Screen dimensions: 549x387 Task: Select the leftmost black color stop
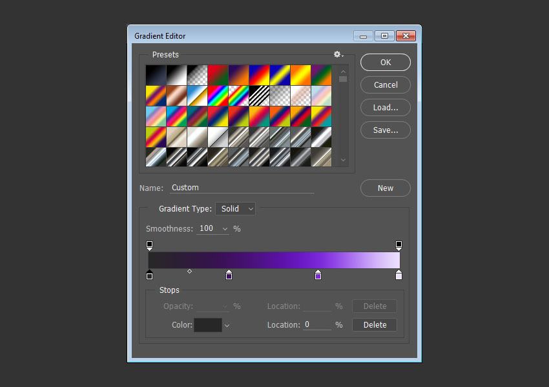(149, 275)
